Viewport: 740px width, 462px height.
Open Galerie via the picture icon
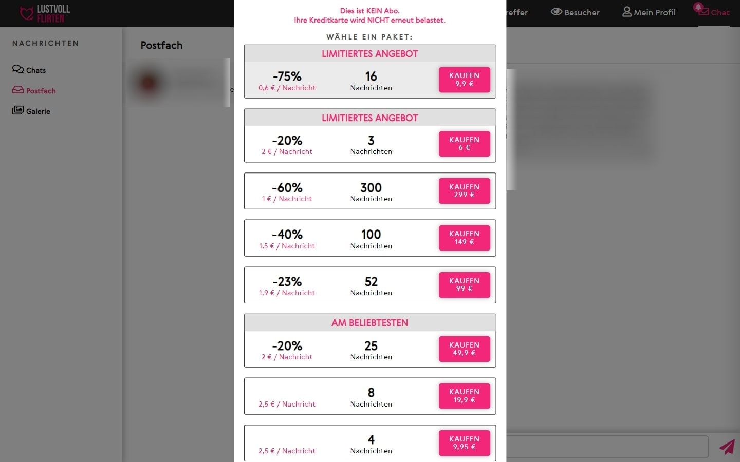coord(18,110)
